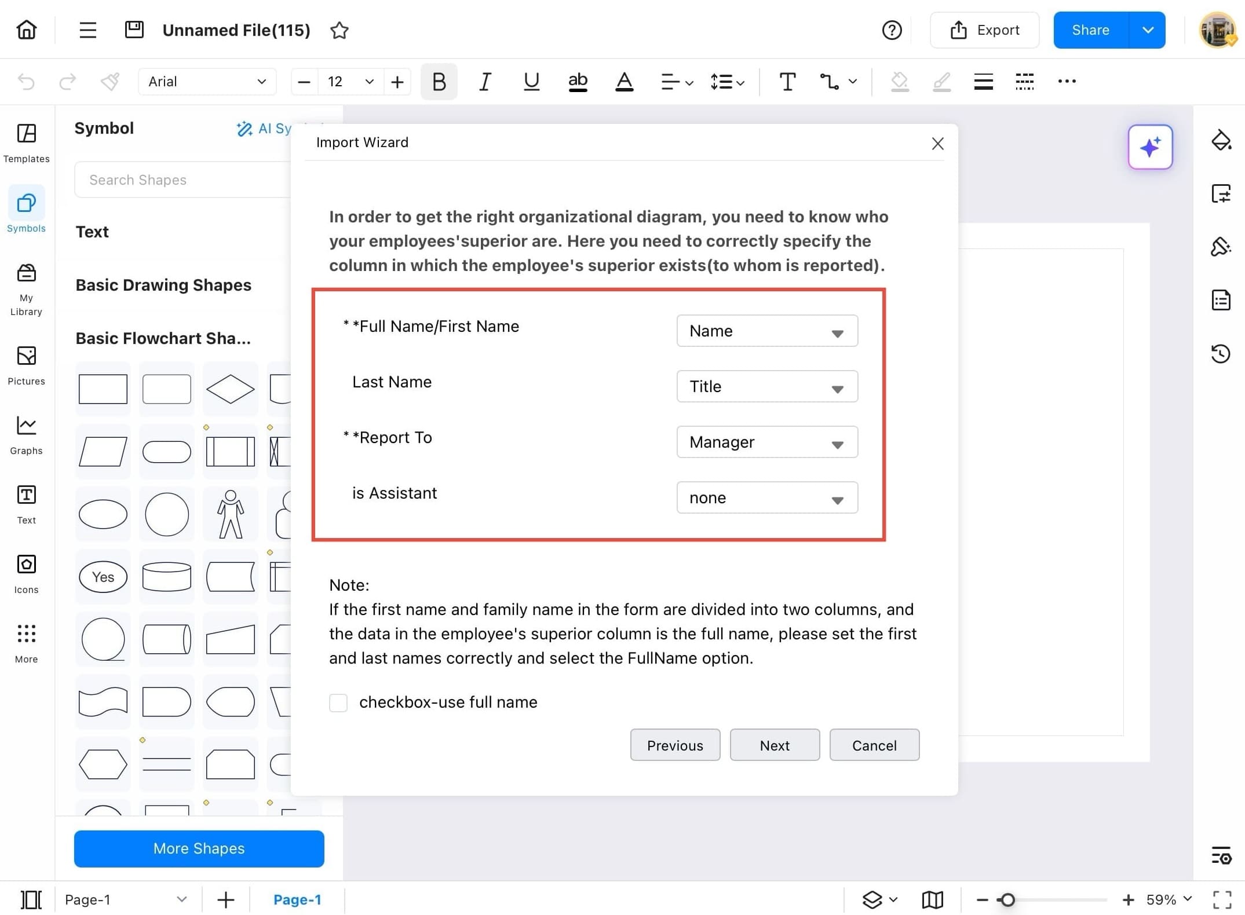The width and height of the screenshot is (1245, 915).
Task: Click the Next button in Import Wizard
Action: tap(775, 745)
